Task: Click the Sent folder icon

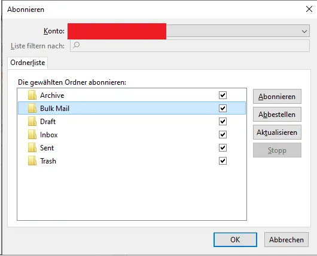Action: coord(32,147)
